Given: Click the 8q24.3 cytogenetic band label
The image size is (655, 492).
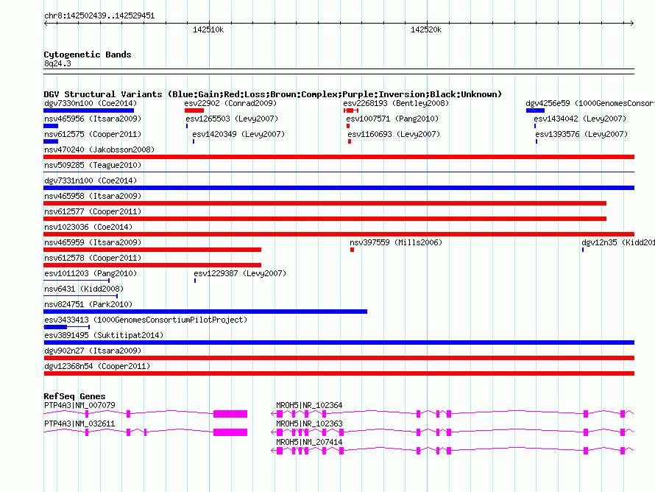Looking at the screenshot, I should coord(57,63).
